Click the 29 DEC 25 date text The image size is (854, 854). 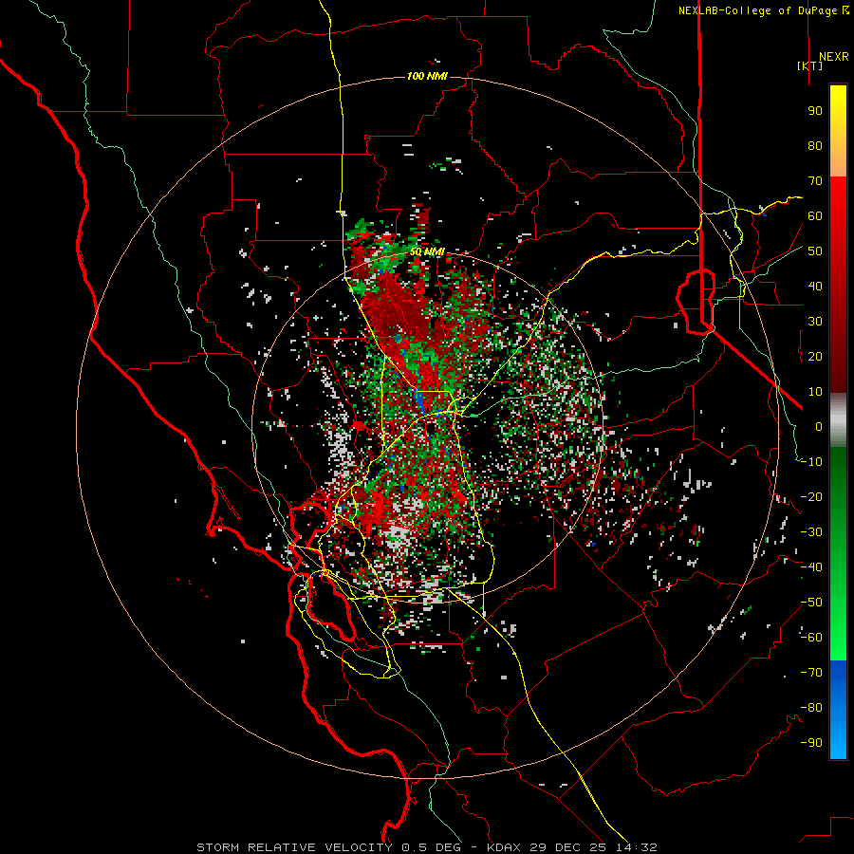[x=567, y=847]
